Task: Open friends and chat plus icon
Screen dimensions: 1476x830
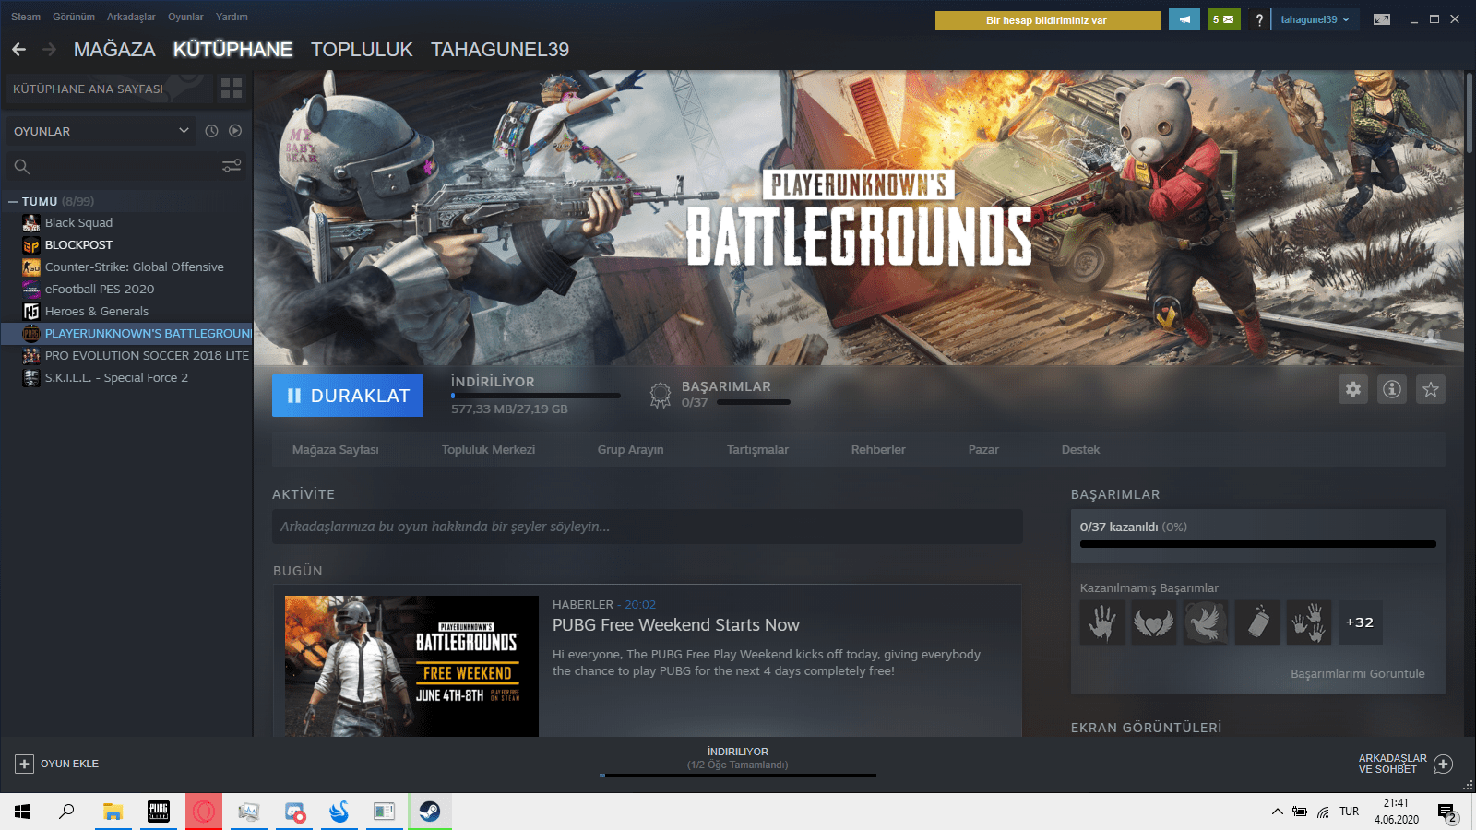Action: click(1444, 764)
